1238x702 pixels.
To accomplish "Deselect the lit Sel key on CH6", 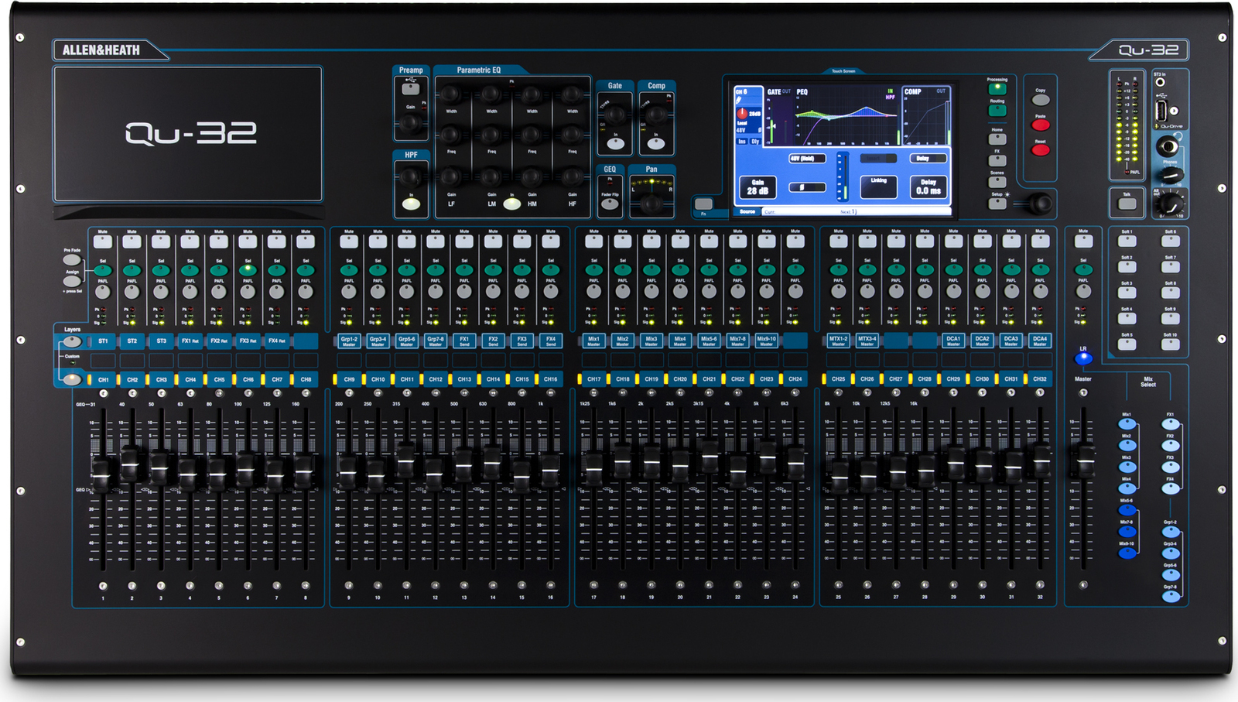I will [248, 270].
